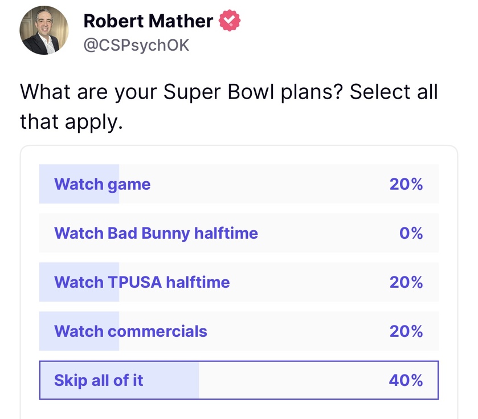Click the 20% result beside Watch TPUSA halftime
Screen dimensions: 478x419
(x=406, y=282)
